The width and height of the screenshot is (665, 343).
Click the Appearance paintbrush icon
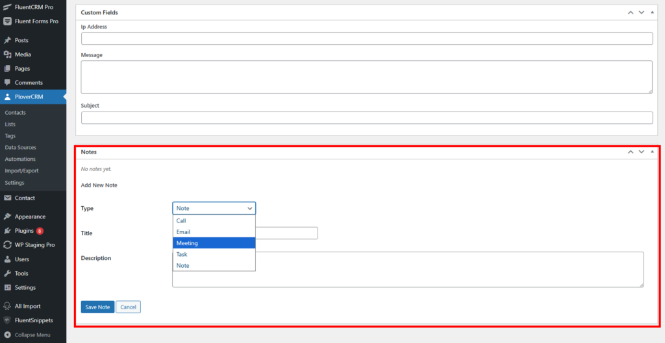pyautogui.click(x=7, y=217)
